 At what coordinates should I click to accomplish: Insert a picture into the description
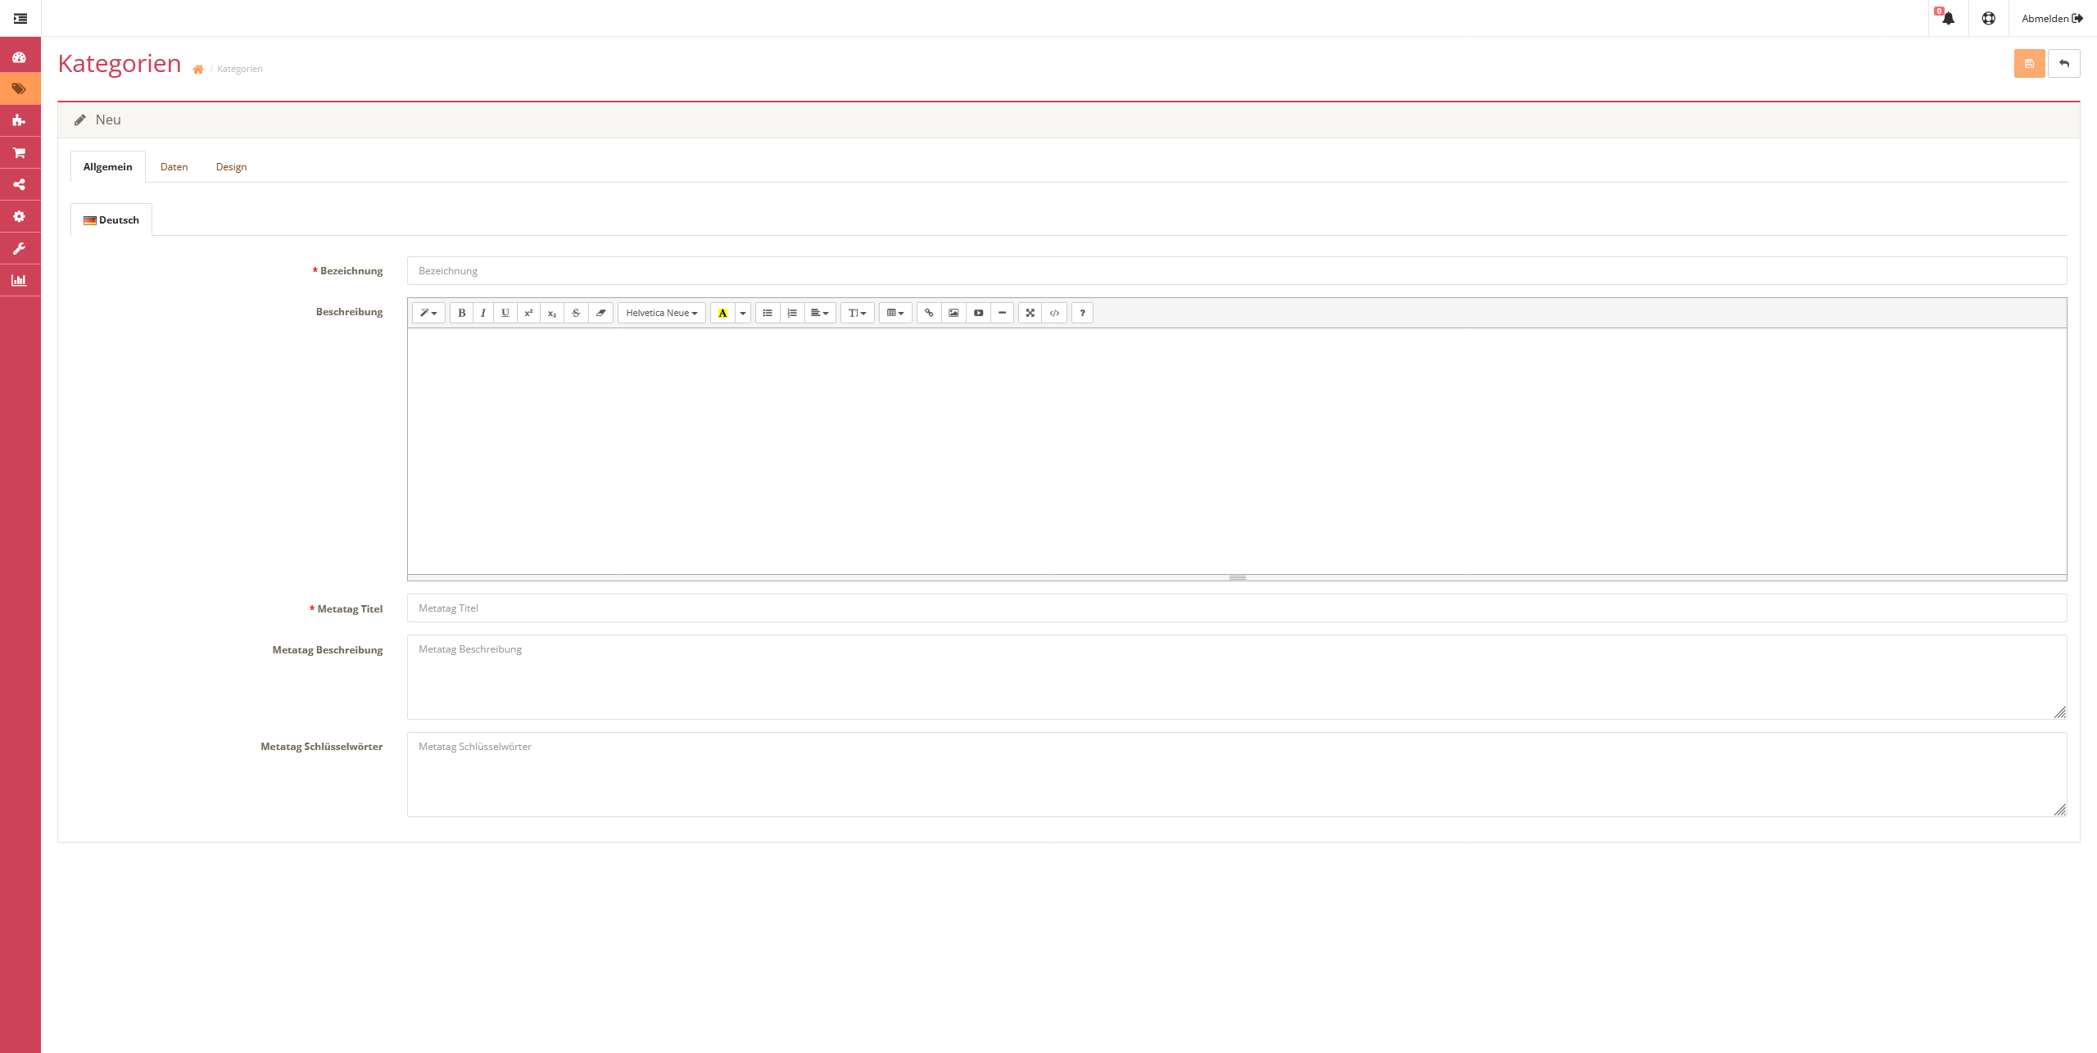tap(953, 313)
